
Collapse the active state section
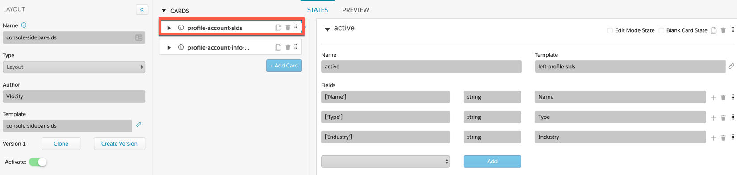(327, 29)
